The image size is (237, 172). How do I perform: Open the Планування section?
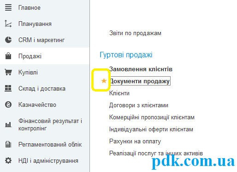coord(35,24)
